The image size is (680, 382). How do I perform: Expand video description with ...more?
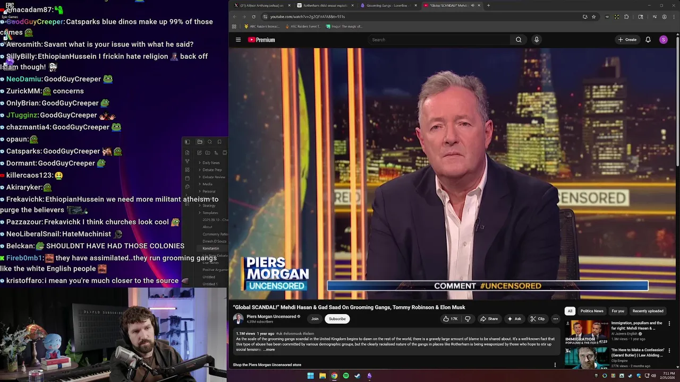(269, 350)
